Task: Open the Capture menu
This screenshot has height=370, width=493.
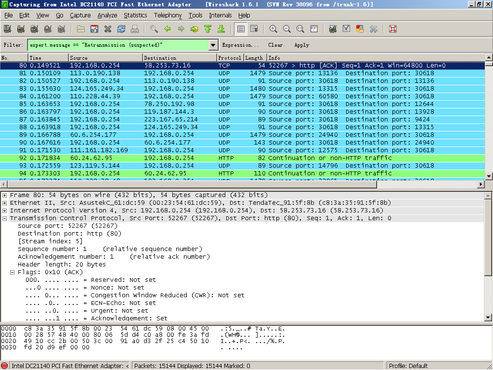Action: click(x=80, y=15)
